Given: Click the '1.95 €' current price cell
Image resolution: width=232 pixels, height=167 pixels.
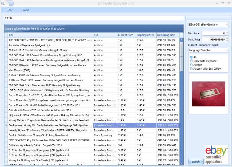Looking at the screenshot, I should point(126,125).
